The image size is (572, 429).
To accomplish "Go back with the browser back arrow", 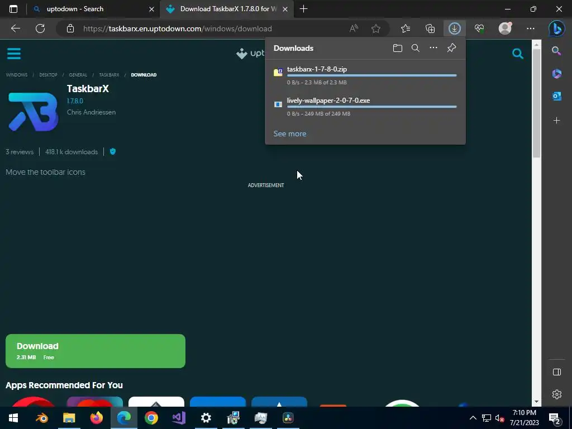I will pos(16,28).
